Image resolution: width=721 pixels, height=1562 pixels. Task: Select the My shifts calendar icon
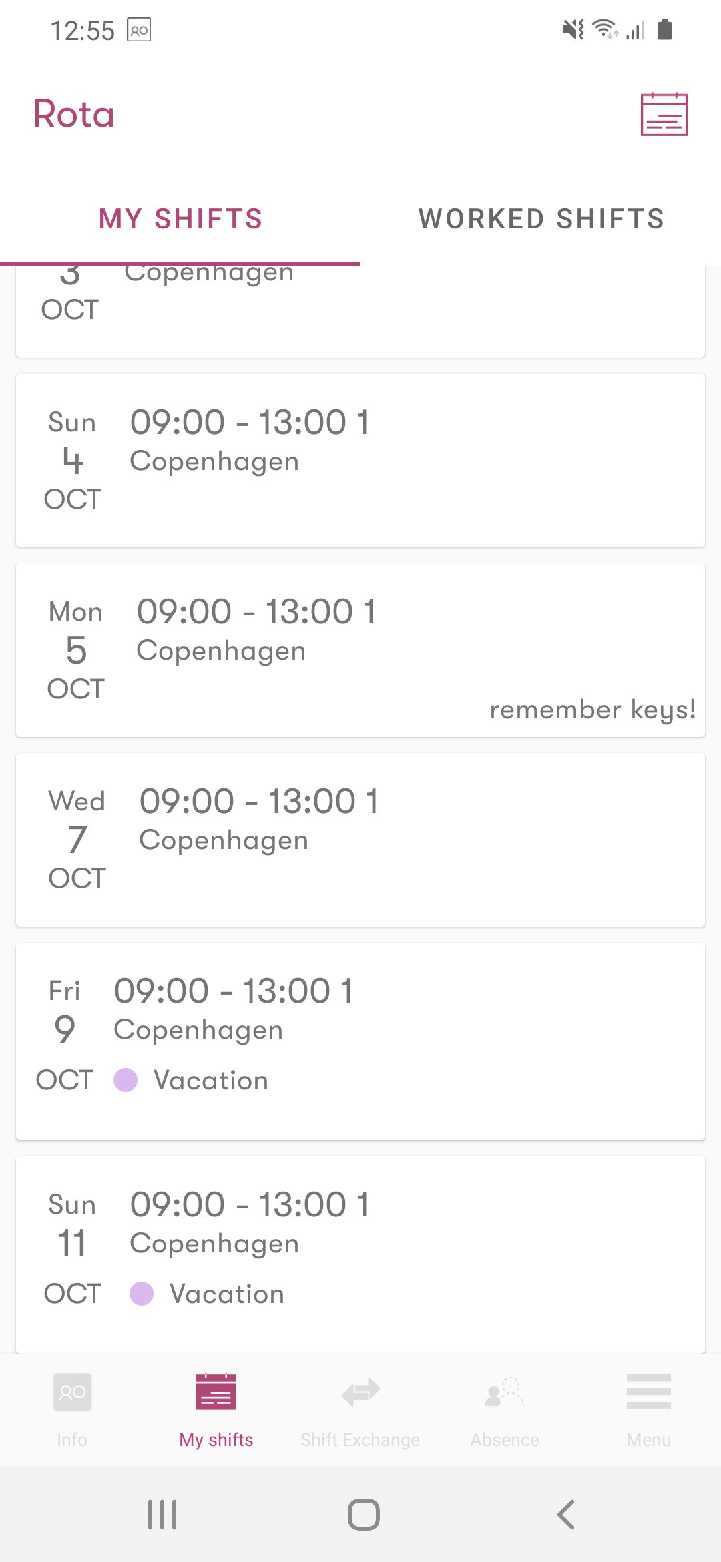(216, 1391)
